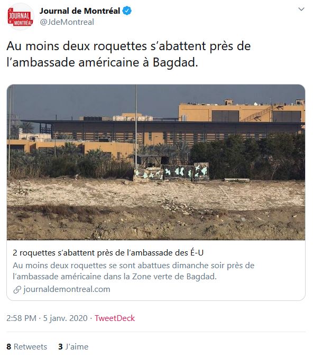
Task: Open the embassy photo in the link card
Action: [156, 162]
